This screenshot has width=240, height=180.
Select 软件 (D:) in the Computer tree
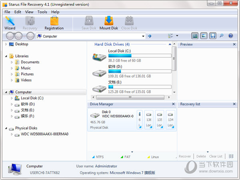(28, 104)
